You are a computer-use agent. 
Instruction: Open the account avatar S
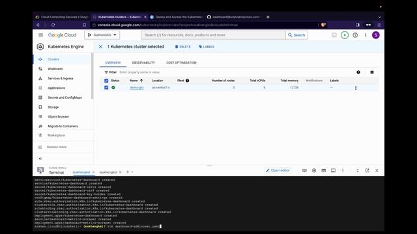point(376,35)
